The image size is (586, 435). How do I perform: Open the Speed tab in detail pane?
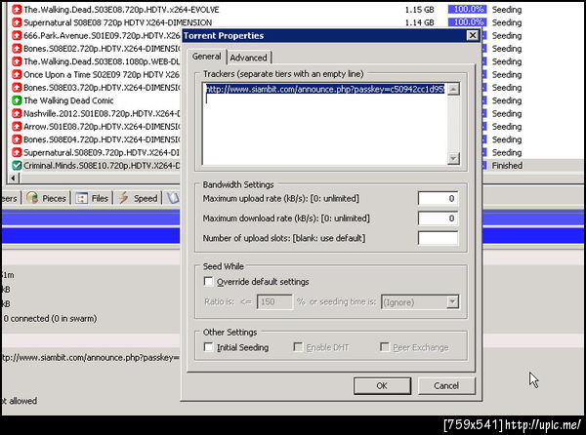[x=139, y=198]
